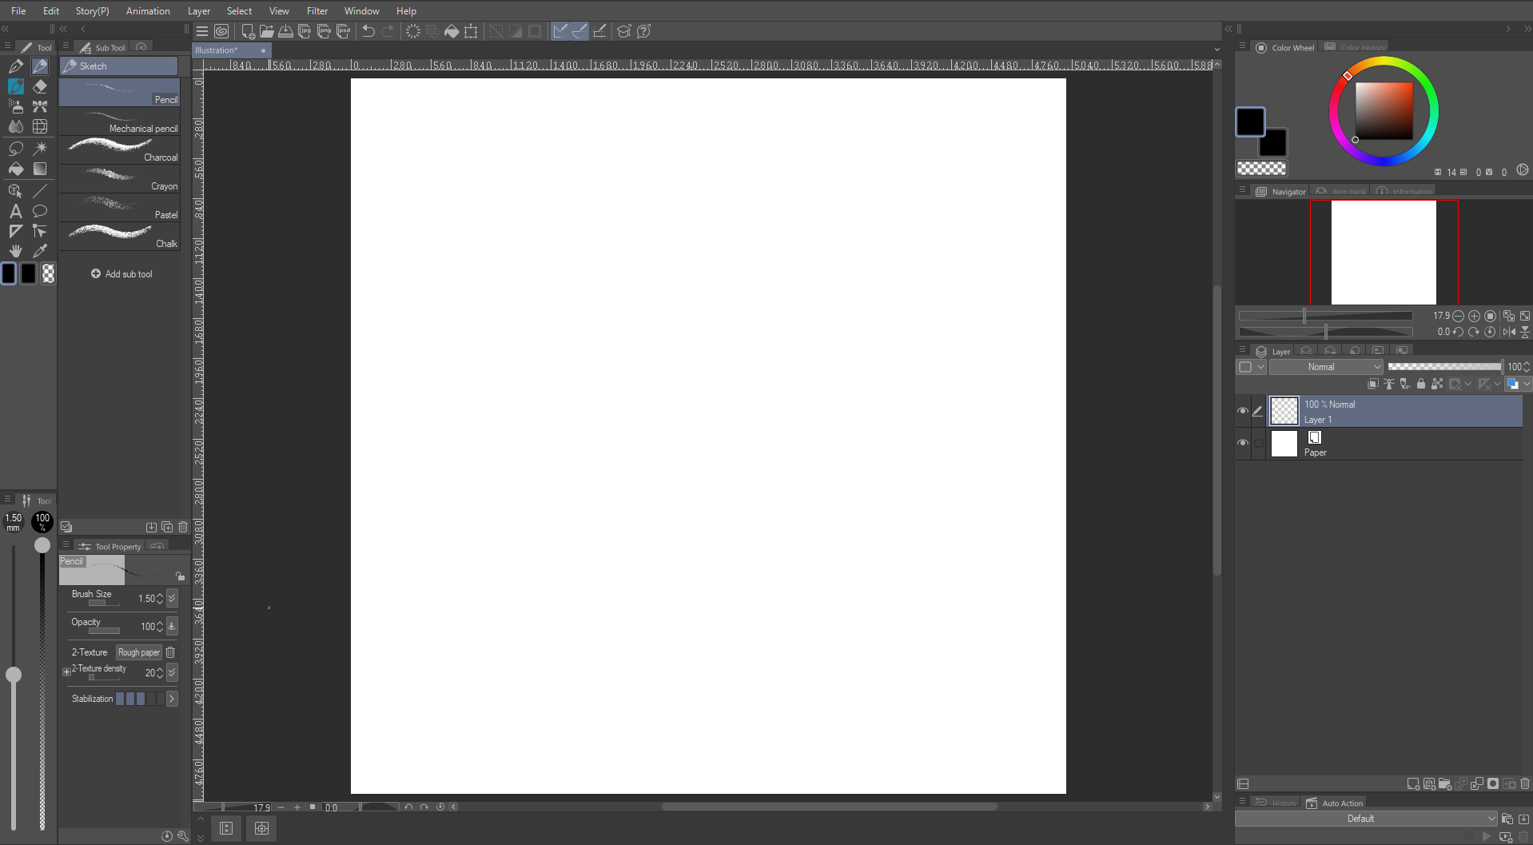Open the Animation menu
This screenshot has width=1533, height=845.
coord(148,11)
